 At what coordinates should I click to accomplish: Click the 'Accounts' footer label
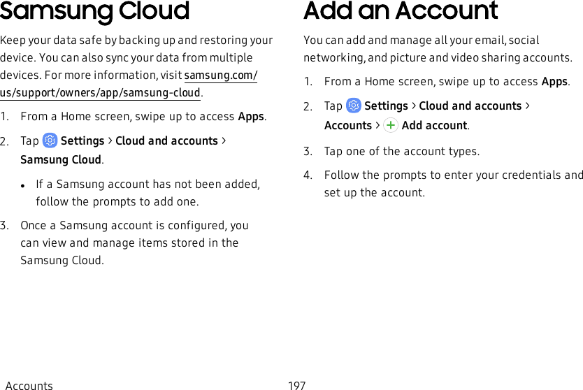tap(29, 385)
